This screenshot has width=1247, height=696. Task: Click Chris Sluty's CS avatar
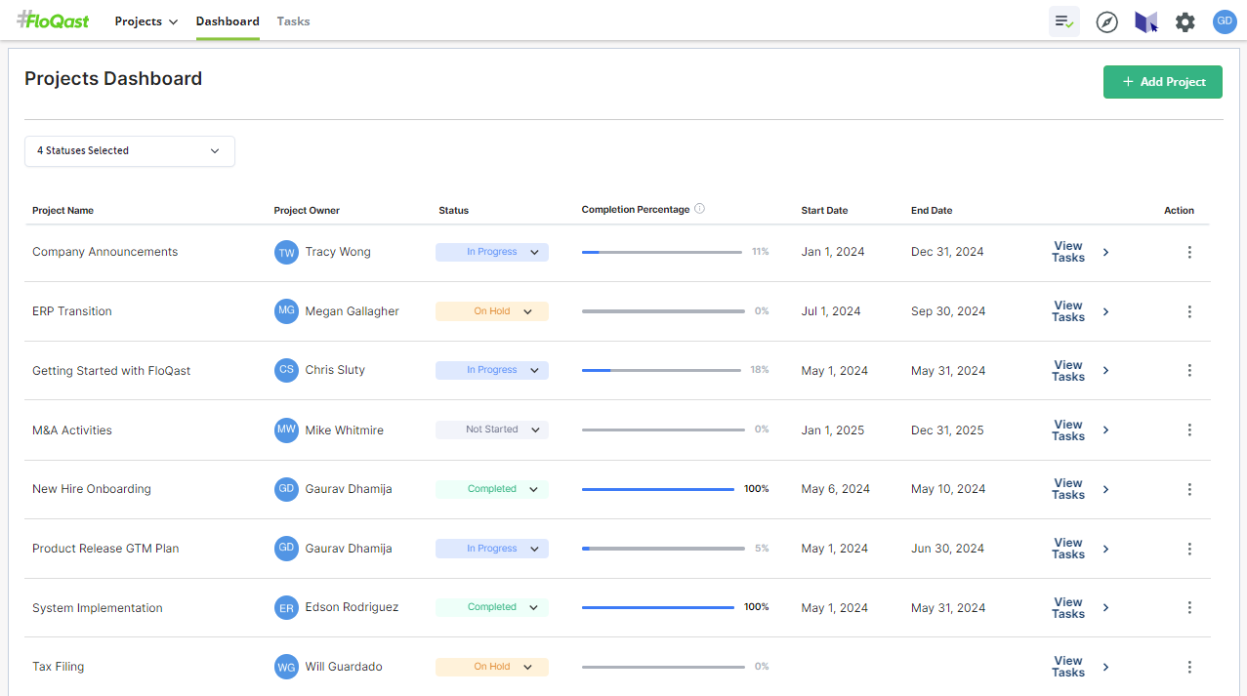pos(286,370)
